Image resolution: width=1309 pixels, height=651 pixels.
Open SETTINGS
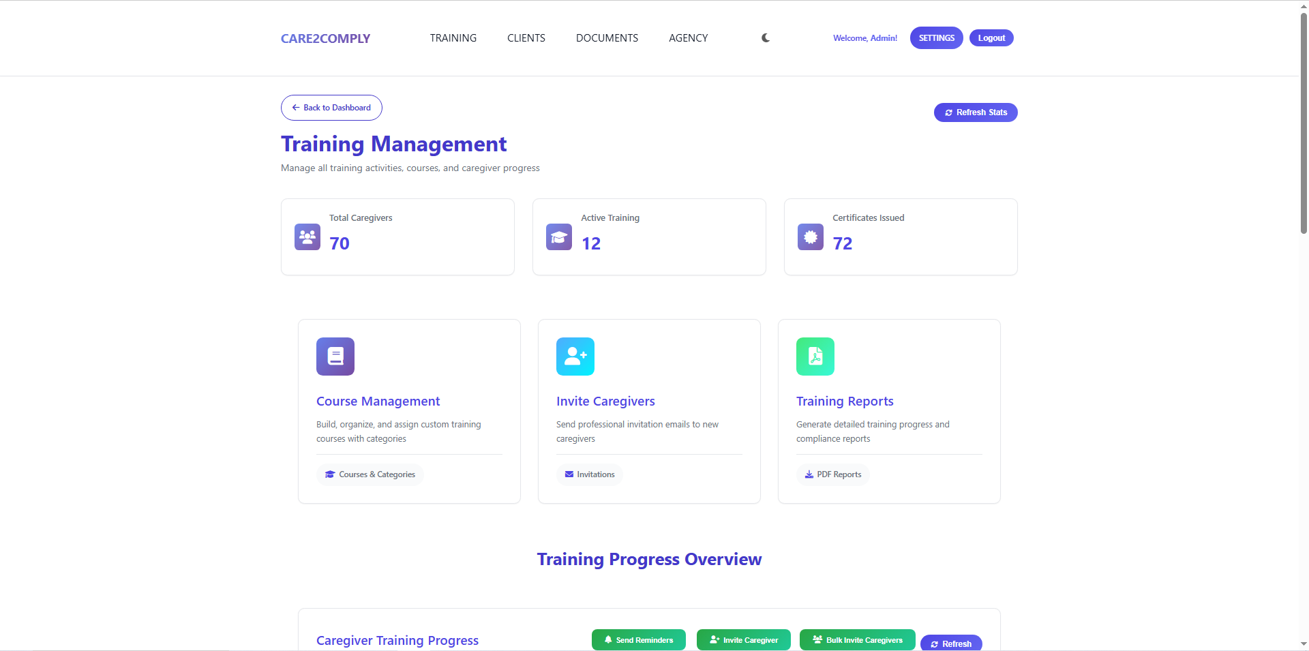coord(935,38)
